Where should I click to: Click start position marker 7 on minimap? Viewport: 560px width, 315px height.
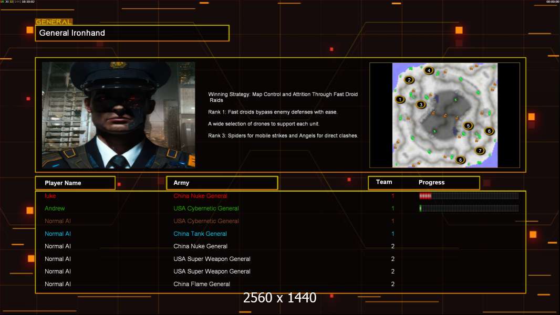click(480, 151)
